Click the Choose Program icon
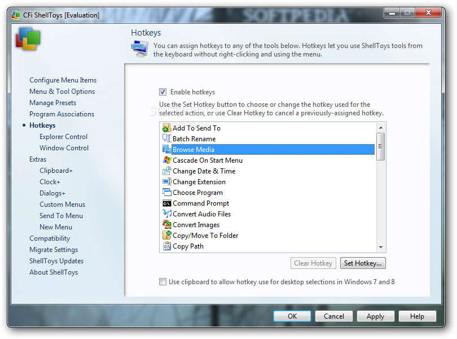 166,193
